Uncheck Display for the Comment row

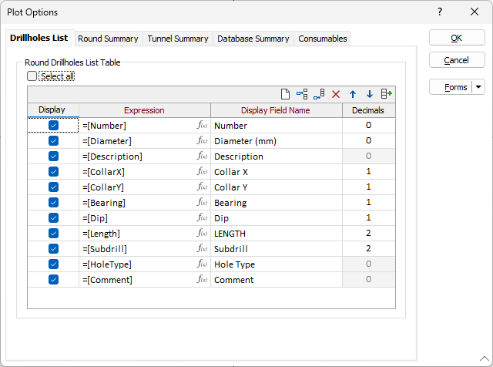point(53,280)
